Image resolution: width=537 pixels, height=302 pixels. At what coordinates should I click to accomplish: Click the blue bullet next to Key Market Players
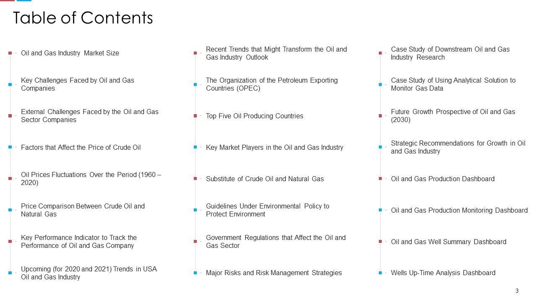tap(195, 147)
